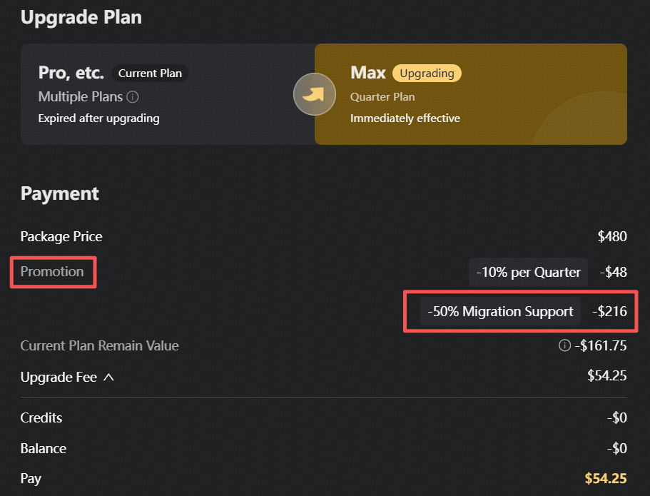Click the Package Price $480 amount
The width and height of the screenshot is (650, 496).
(612, 236)
